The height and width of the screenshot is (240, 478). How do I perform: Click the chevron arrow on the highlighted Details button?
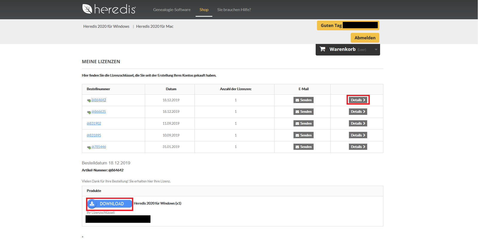[x=364, y=100]
